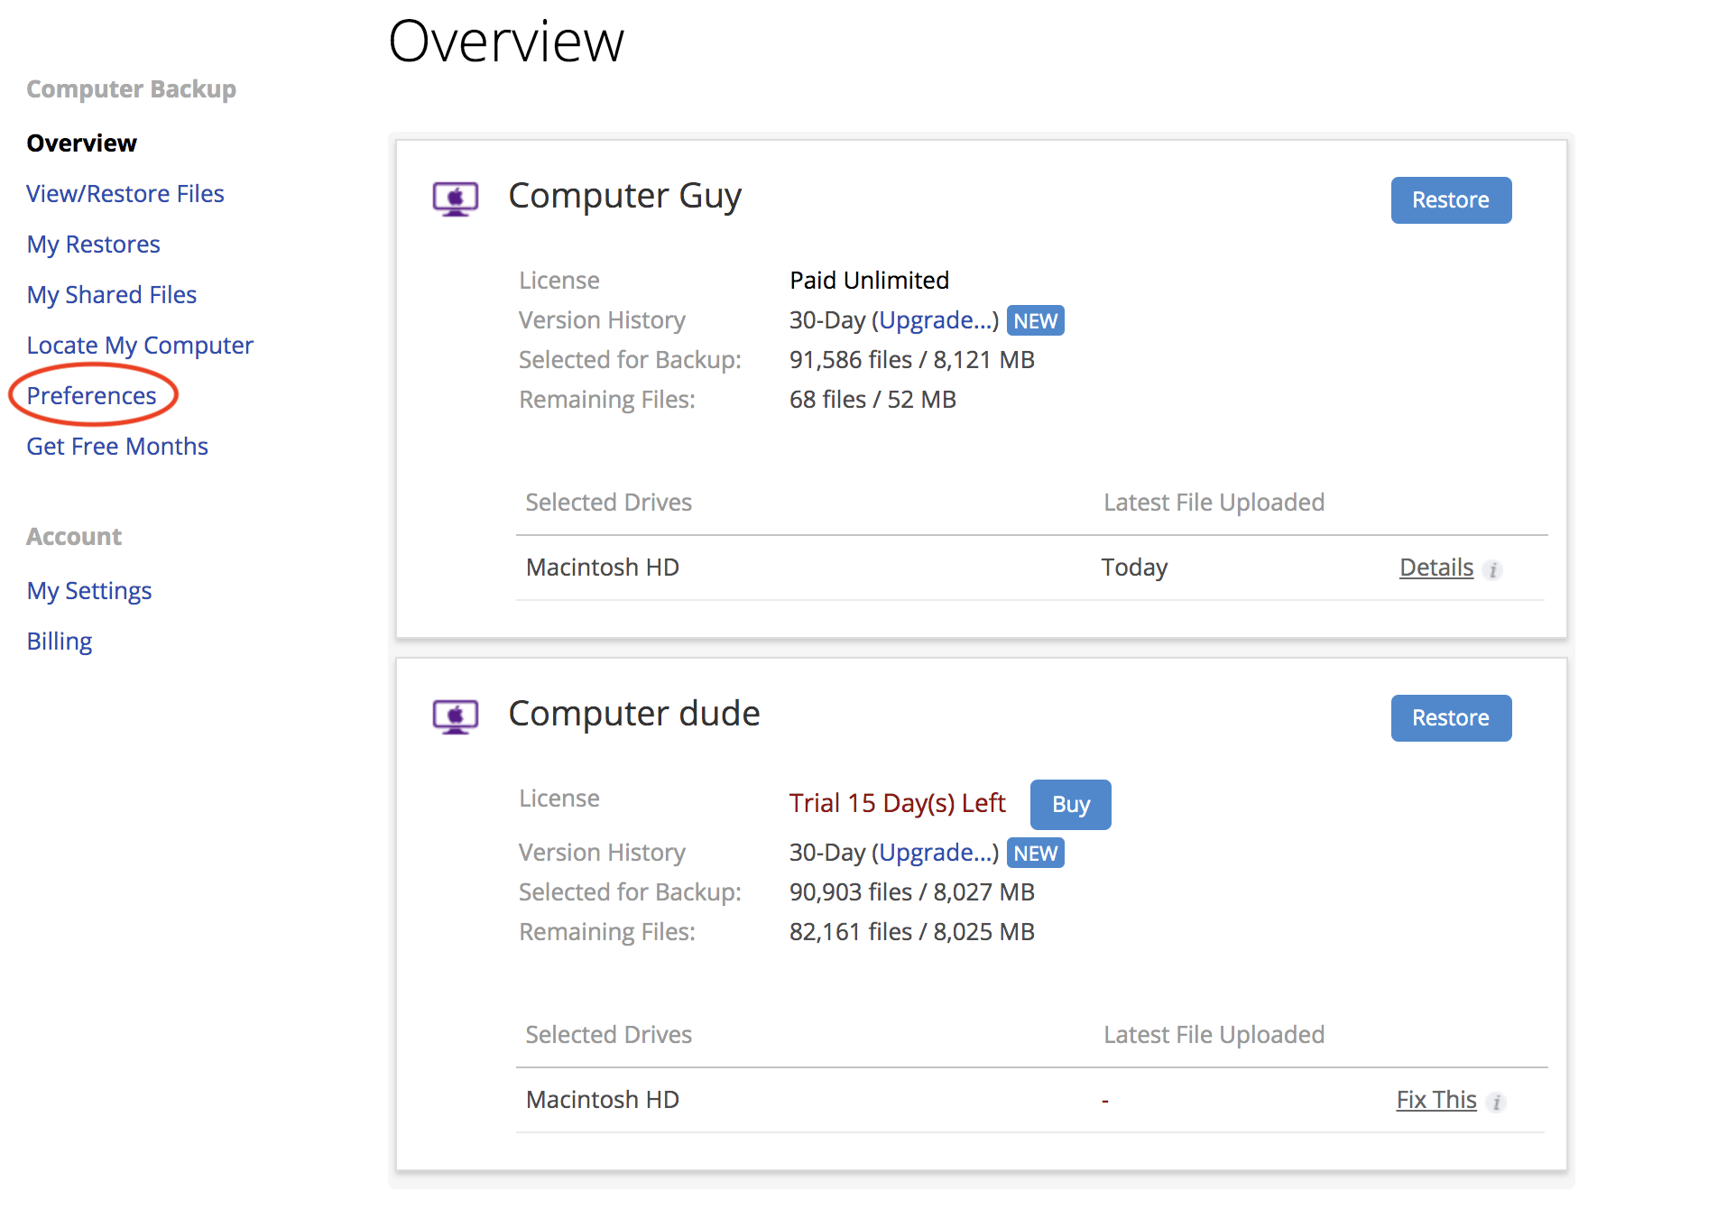Viewport: 1717px width, 1228px height.
Task: Click '68 files / 52 MB' value
Action: coord(873,399)
